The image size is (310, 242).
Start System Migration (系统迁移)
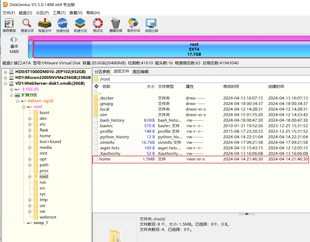[x=152, y=25]
